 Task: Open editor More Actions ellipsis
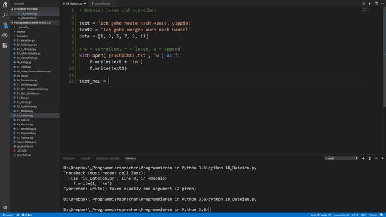click(x=382, y=4)
